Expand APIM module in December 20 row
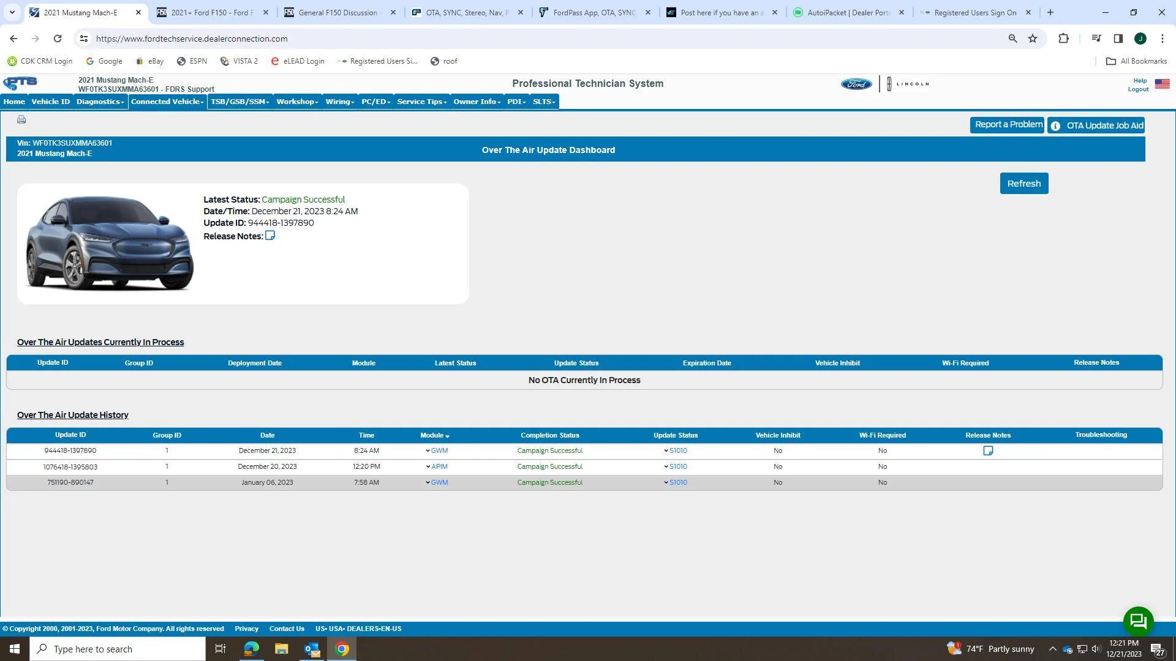The image size is (1176, 661). [437, 466]
